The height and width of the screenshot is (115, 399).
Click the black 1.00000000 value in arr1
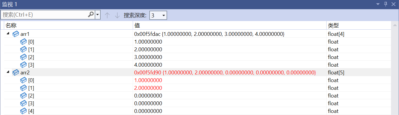click(x=148, y=42)
